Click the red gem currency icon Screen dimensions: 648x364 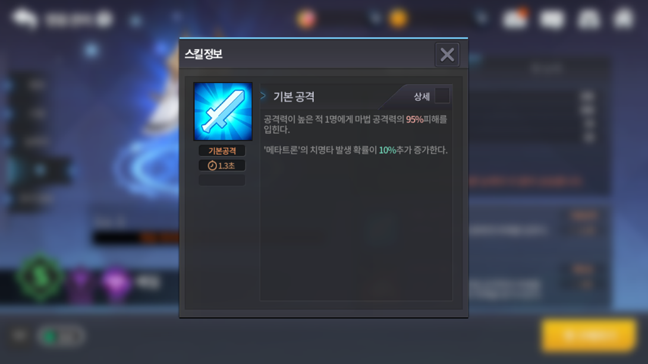click(x=306, y=19)
